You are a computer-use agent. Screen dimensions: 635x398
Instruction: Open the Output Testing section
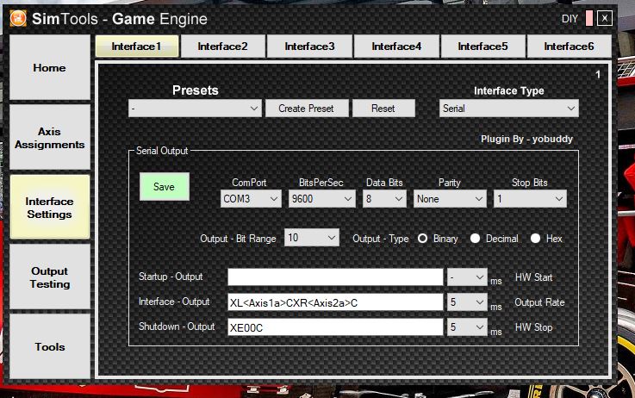click(49, 277)
